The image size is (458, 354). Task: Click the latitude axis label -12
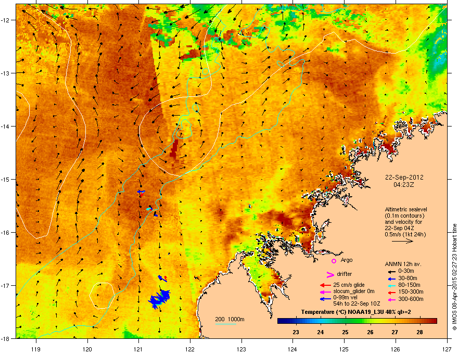coord(6,20)
